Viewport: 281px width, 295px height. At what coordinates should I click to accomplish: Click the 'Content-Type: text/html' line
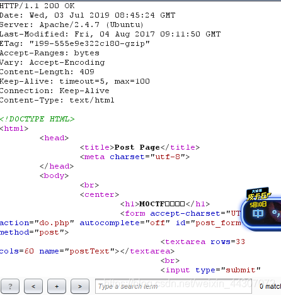pos(57,100)
